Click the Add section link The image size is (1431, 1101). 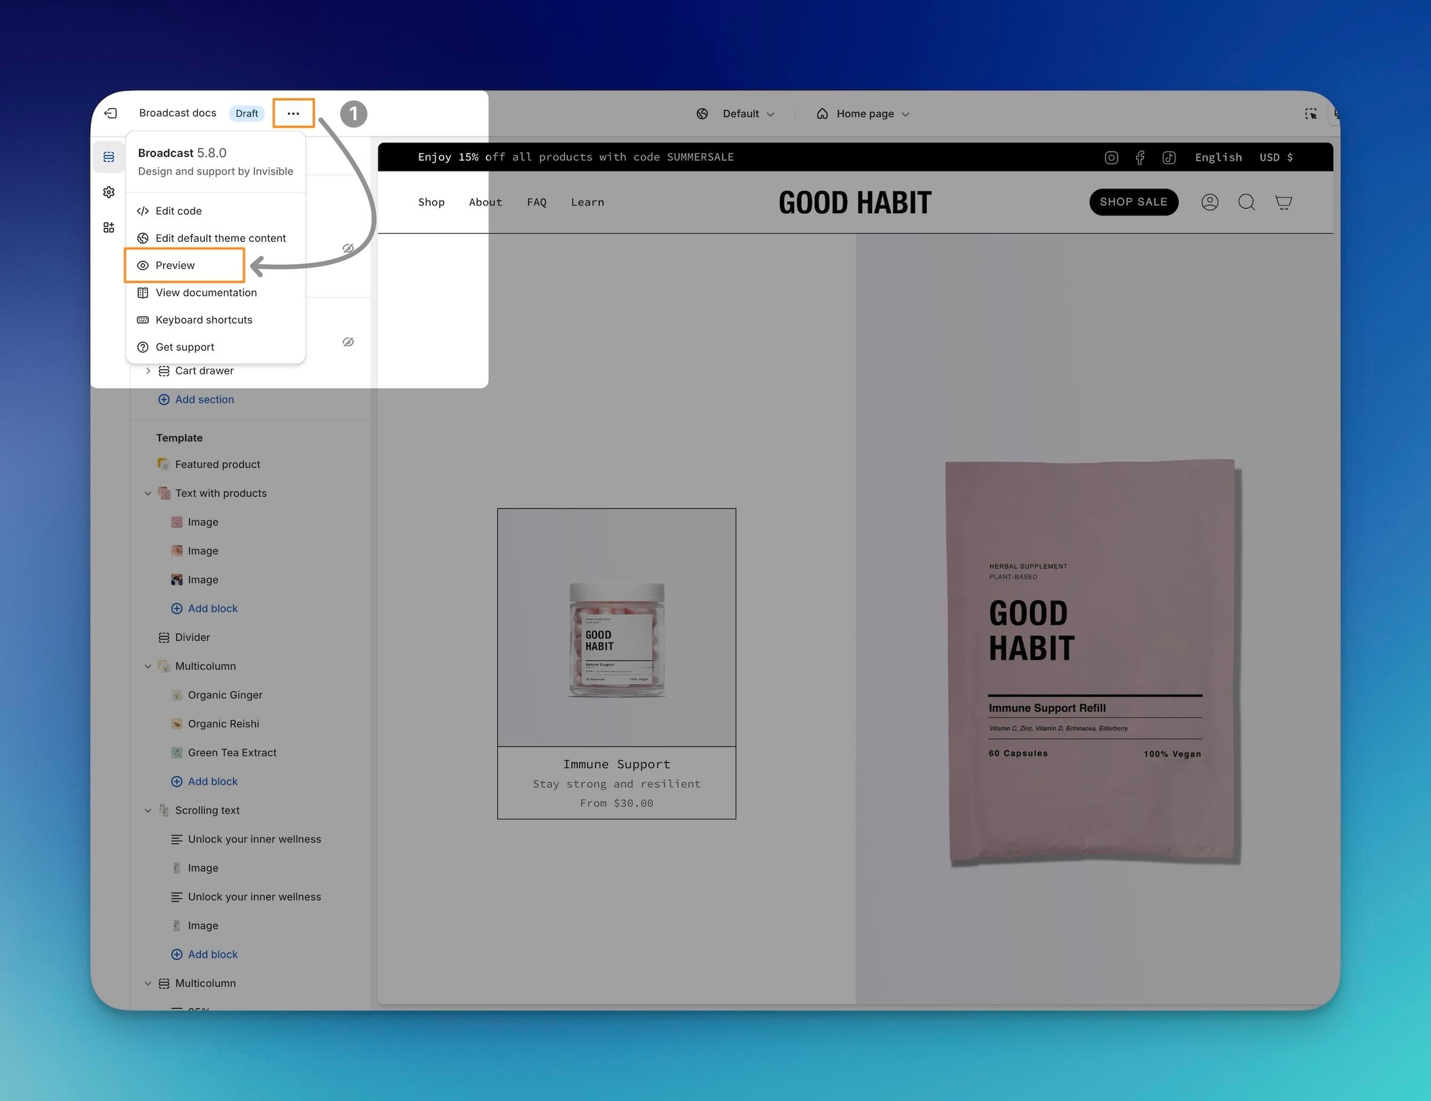(204, 399)
